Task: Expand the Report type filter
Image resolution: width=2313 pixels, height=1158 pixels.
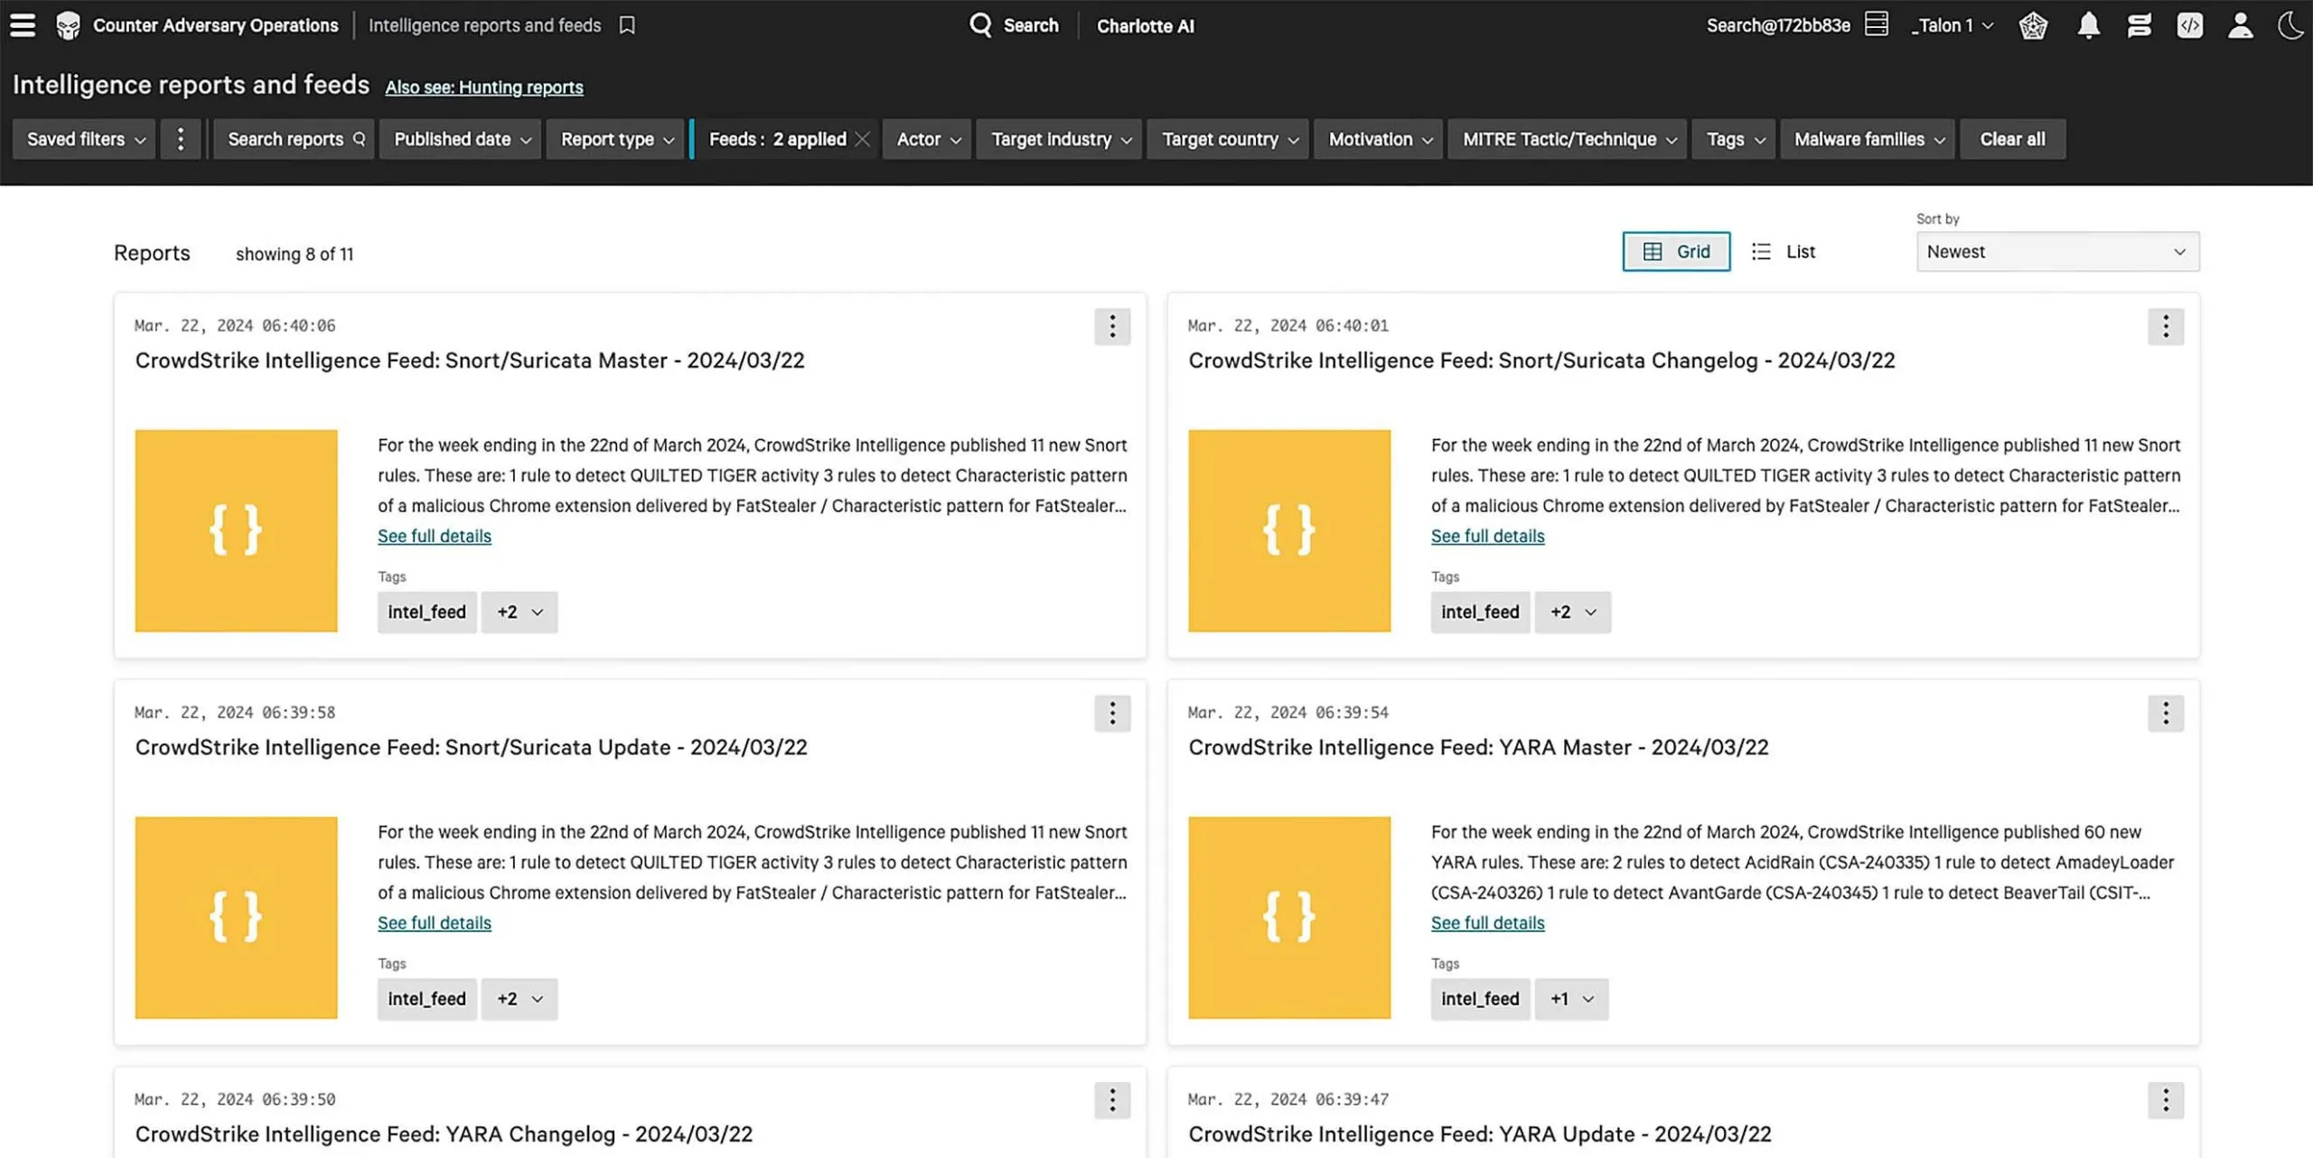Action: click(616, 139)
